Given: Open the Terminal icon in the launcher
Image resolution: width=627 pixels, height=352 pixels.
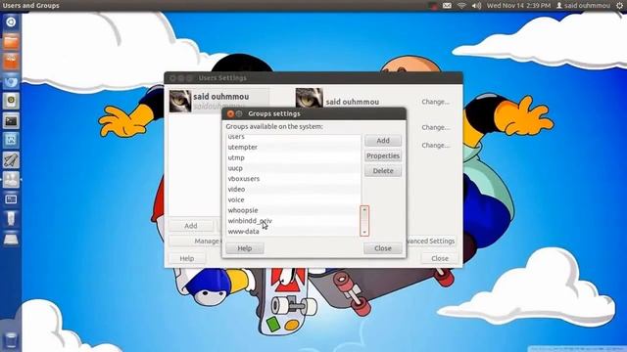Looking at the screenshot, I should point(11,120).
